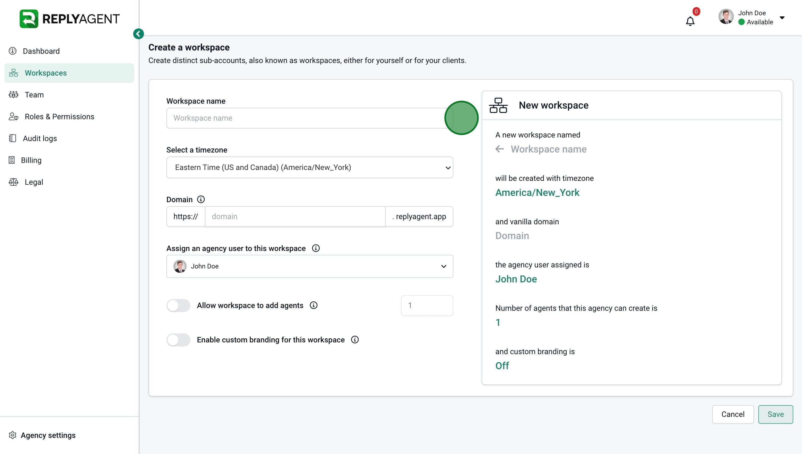
Task: Open the Billing section
Action: [31, 160]
